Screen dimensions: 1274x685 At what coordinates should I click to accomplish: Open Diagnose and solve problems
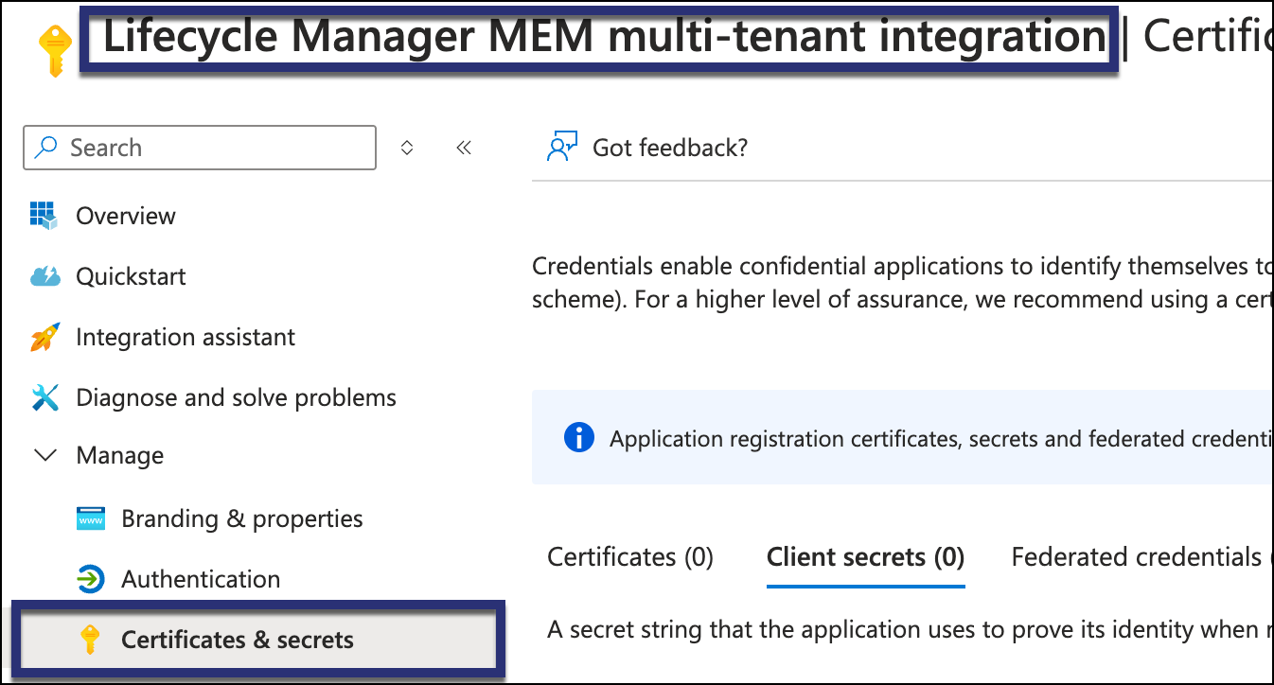click(236, 397)
